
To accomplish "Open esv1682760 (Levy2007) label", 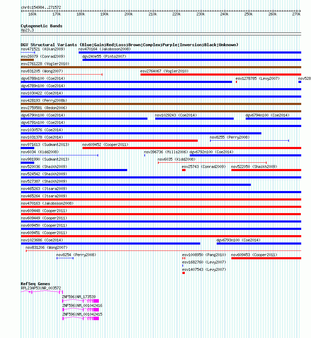I will (204, 262).
